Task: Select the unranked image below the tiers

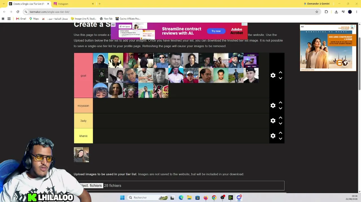Action: [81, 155]
